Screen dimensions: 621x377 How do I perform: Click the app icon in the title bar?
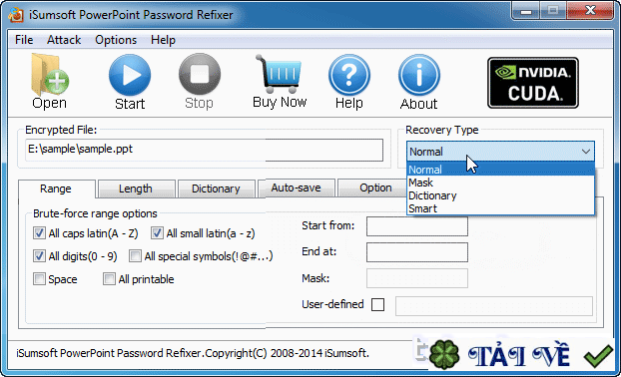(16, 15)
